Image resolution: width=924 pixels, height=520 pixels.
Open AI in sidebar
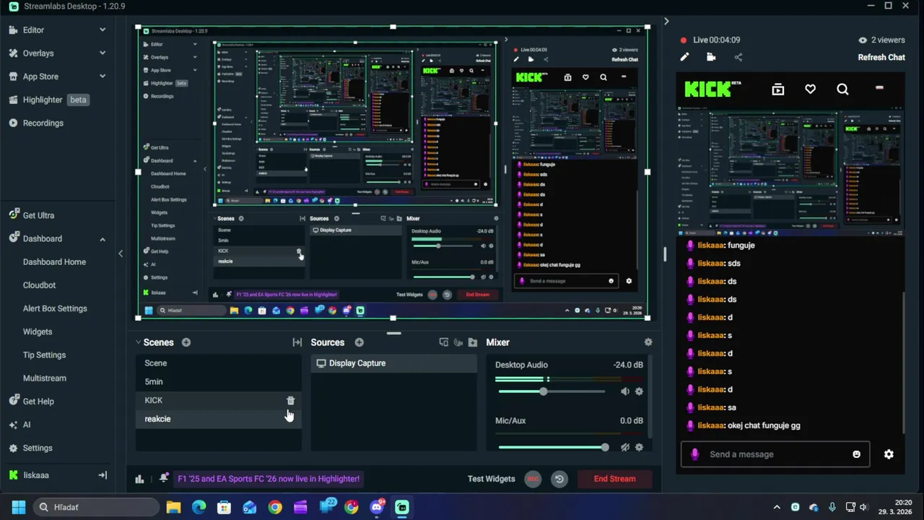(x=27, y=425)
